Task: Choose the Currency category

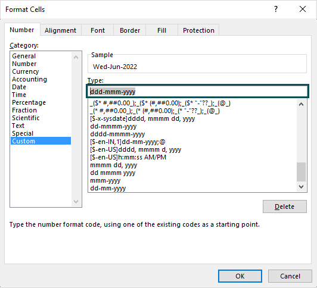Action: coord(41,71)
